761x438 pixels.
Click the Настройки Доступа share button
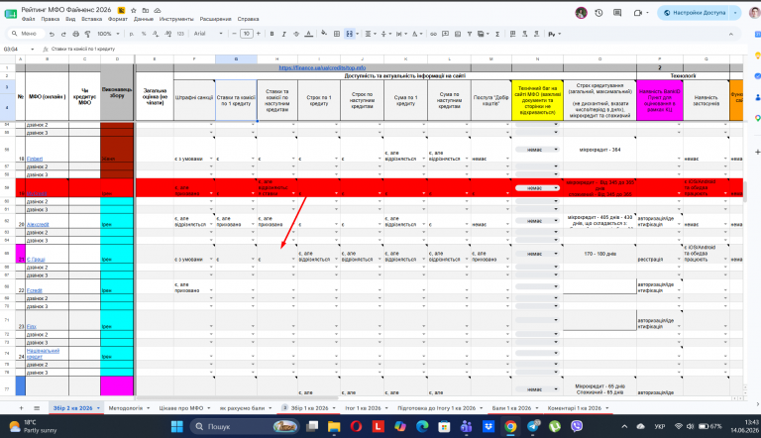tap(694, 13)
